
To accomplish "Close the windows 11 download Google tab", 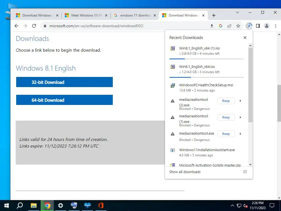I will (x=155, y=15).
